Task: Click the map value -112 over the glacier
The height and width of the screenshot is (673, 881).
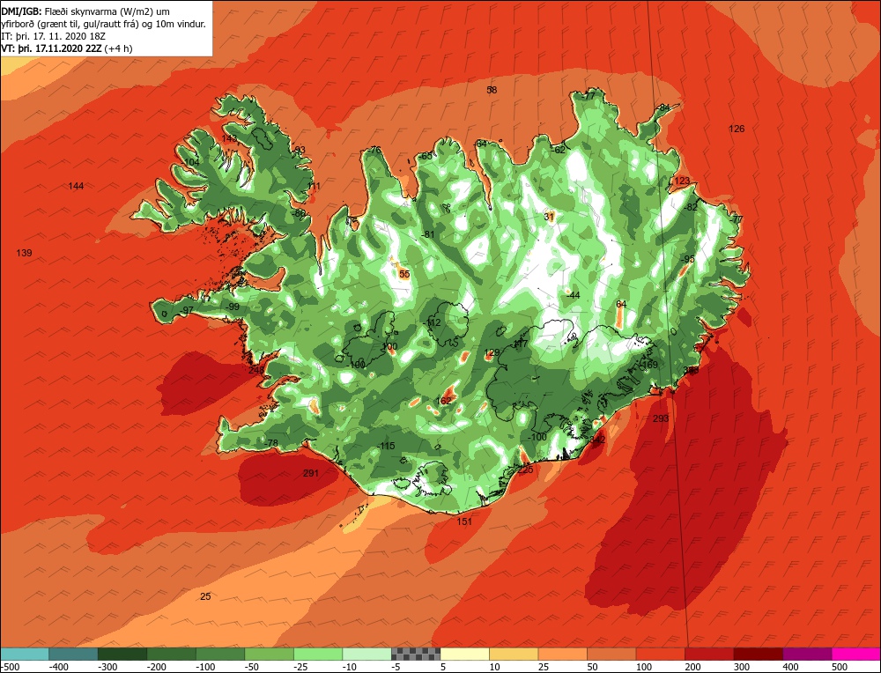Action: click(x=432, y=323)
